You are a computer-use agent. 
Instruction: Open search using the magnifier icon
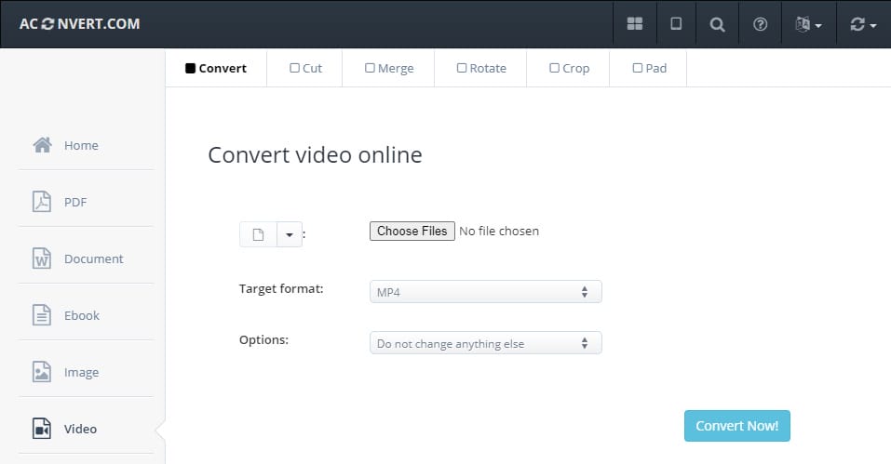[x=717, y=24]
